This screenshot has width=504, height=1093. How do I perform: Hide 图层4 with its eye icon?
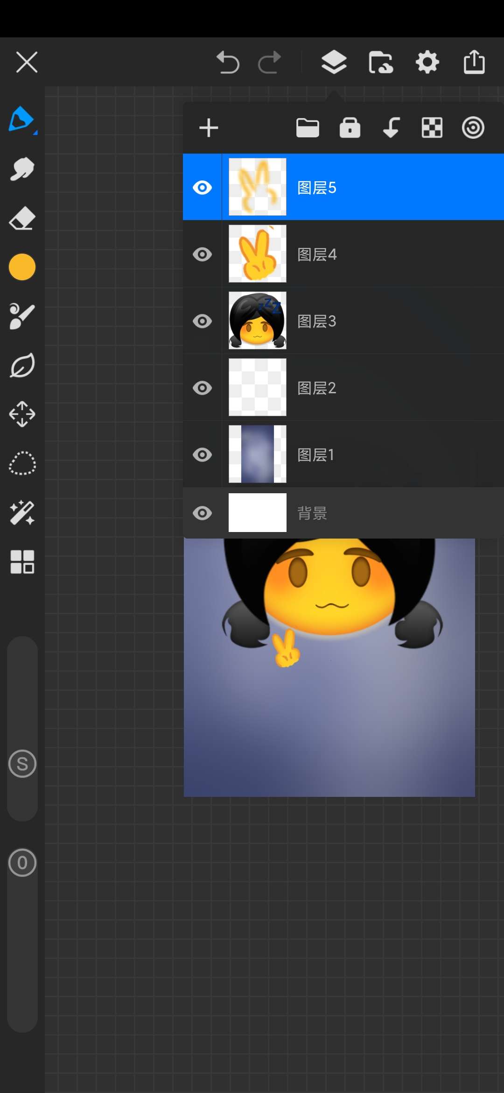tap(202, 254)
